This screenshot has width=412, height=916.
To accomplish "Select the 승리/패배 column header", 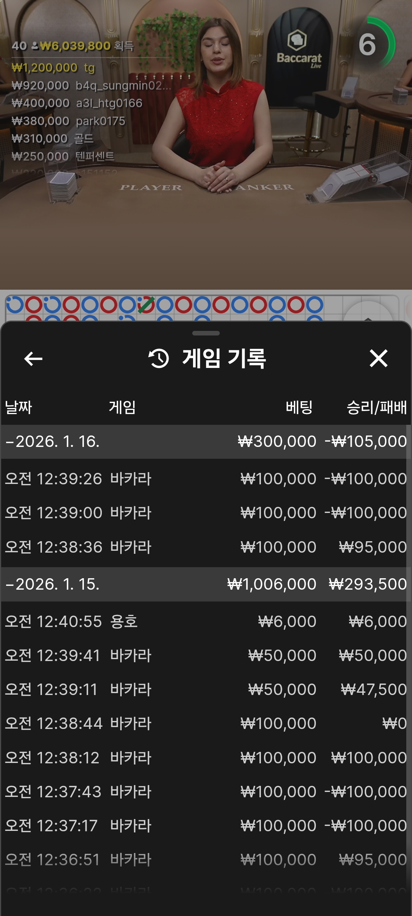I will click(376, 407).
